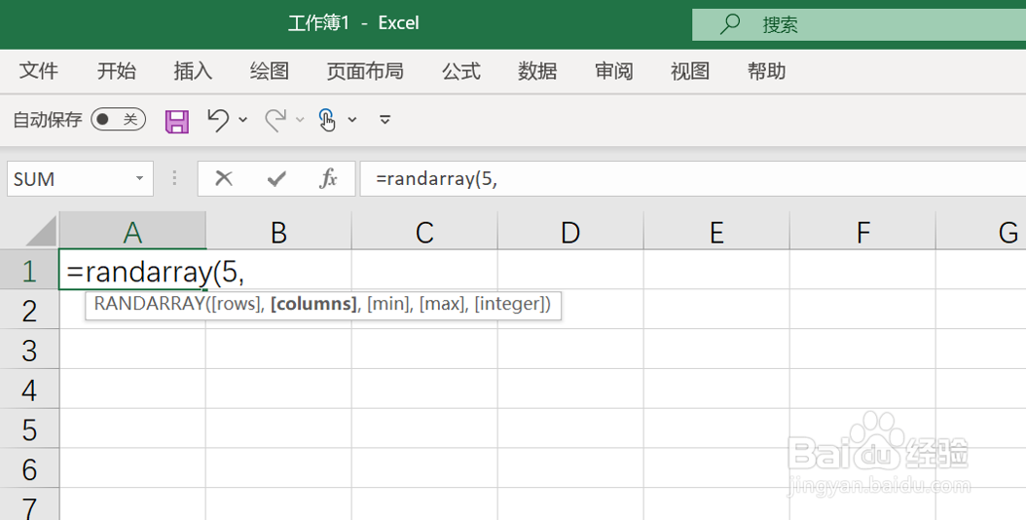The width and height of the screenshot is (1026, 520).
Task: Click the purple Save icon
Action: click(176, 121)
